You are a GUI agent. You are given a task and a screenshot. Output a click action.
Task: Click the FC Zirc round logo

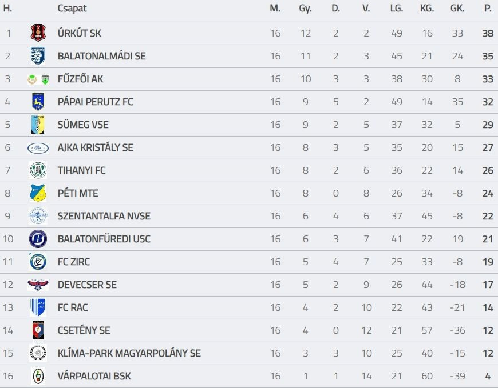click(38, 262)
